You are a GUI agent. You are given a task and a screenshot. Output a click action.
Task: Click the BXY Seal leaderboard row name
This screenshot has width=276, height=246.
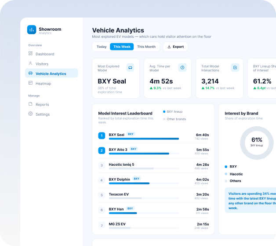click(116, 135)
